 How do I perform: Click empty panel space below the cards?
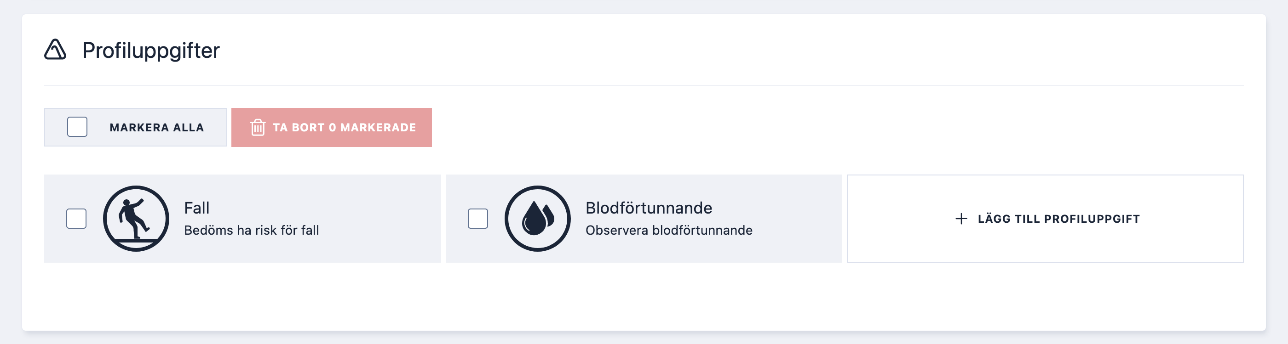644,297
